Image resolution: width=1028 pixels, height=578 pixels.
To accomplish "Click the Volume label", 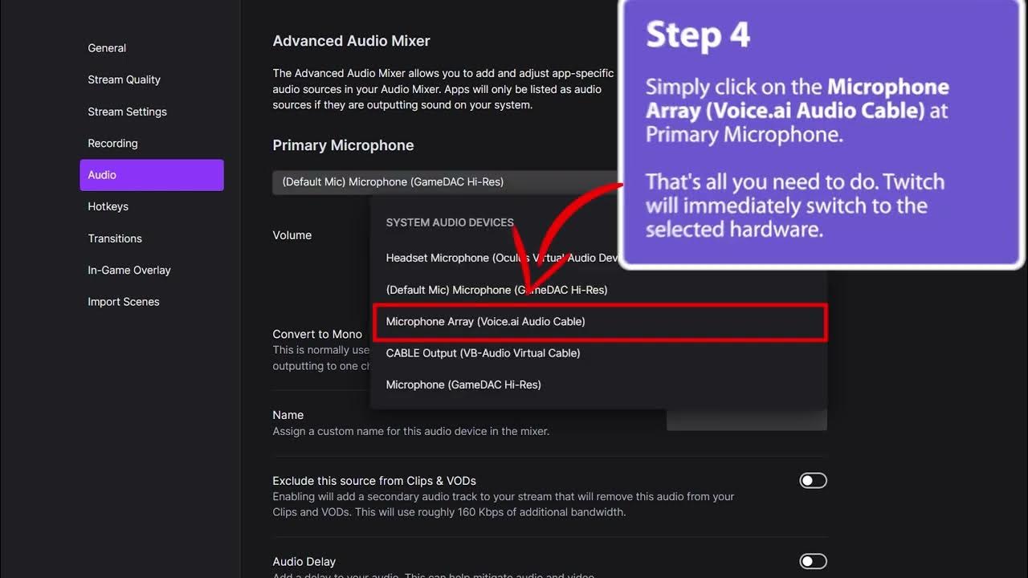I will click(x=292, y=235).
